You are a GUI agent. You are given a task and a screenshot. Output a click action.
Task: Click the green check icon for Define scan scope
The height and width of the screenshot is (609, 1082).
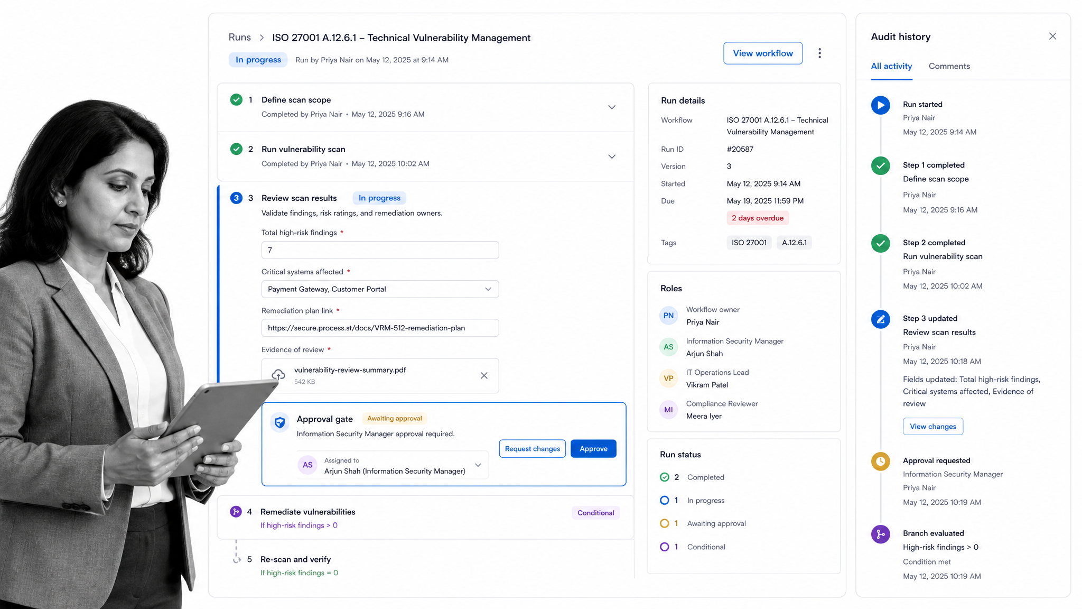pyautogui.click(x=236, y=99)
